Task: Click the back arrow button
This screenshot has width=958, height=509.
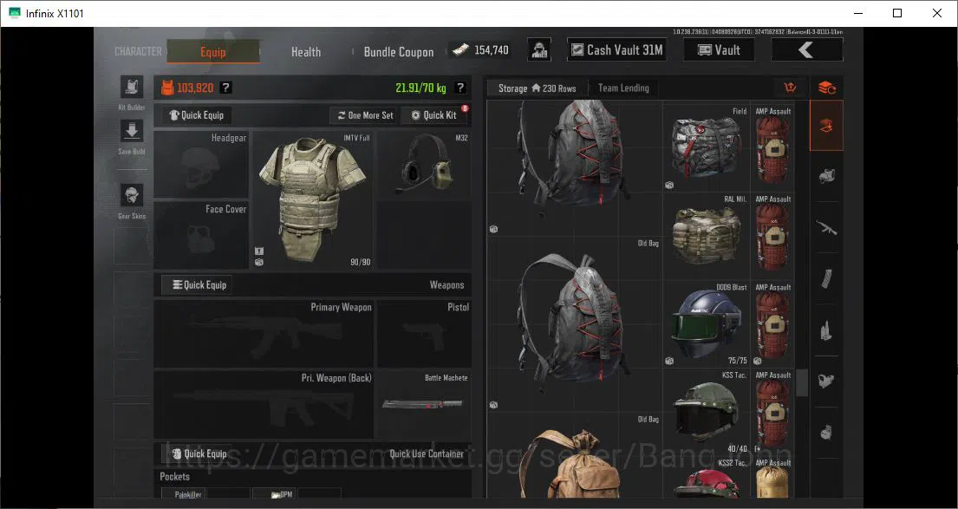Action: pyautogui.click(x=807, y=50)
